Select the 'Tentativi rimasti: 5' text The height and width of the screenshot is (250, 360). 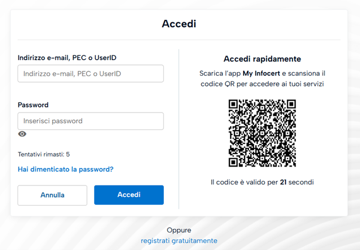coord(44,154)
